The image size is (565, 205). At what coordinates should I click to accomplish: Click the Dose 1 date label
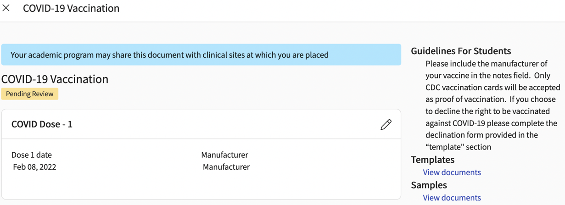32,155
